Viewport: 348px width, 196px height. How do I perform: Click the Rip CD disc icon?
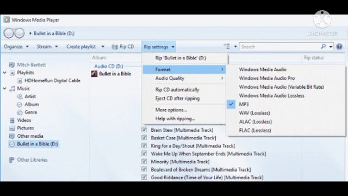115,47
